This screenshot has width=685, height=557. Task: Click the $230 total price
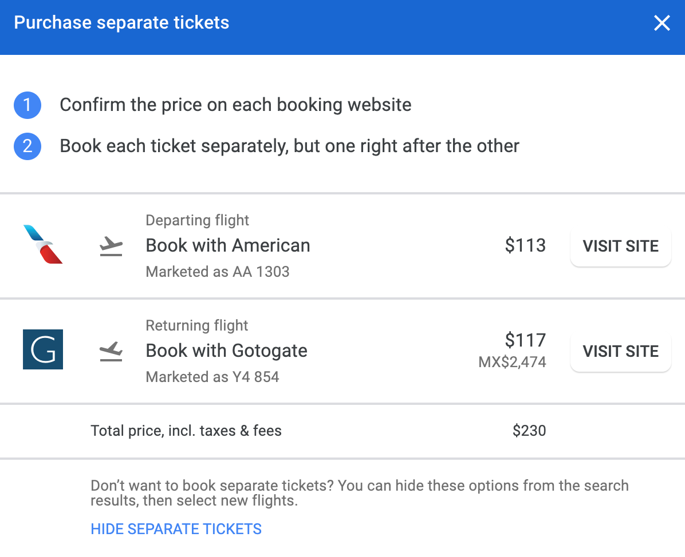(529, 431)
